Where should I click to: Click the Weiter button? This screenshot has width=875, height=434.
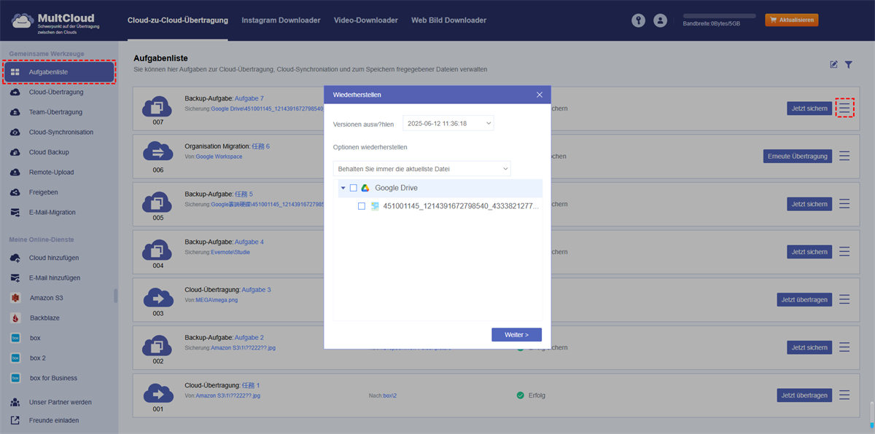(516, 335)
